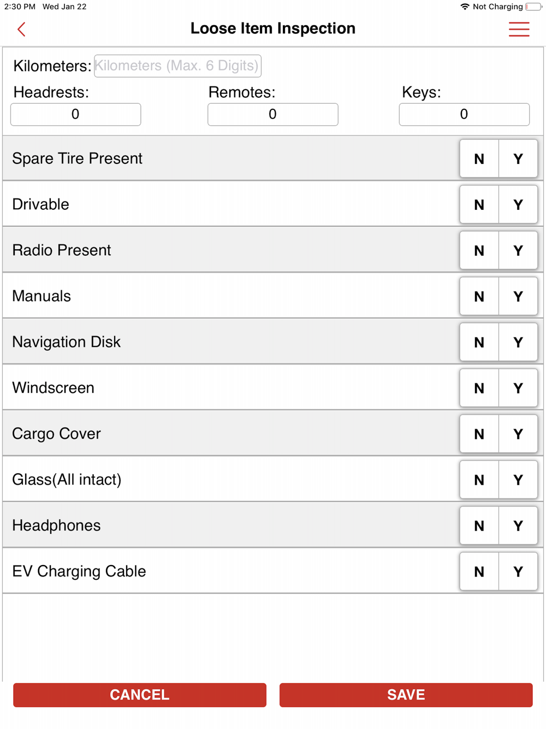Tap the Remotes count field
This screenshot has height=729, width=546.
[x=272, y=114]
